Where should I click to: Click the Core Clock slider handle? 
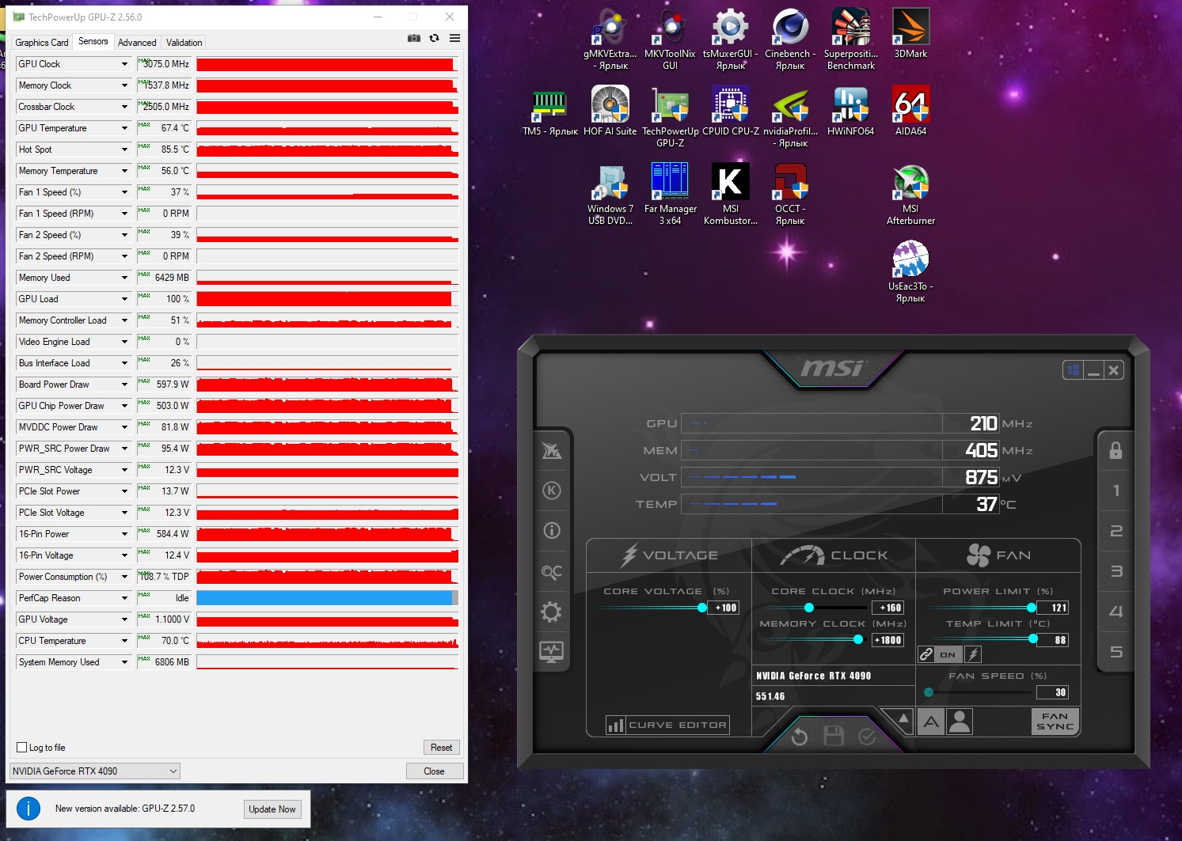[x=809, y=608]
